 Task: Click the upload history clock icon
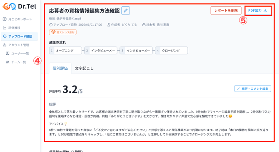coord(5,36)
